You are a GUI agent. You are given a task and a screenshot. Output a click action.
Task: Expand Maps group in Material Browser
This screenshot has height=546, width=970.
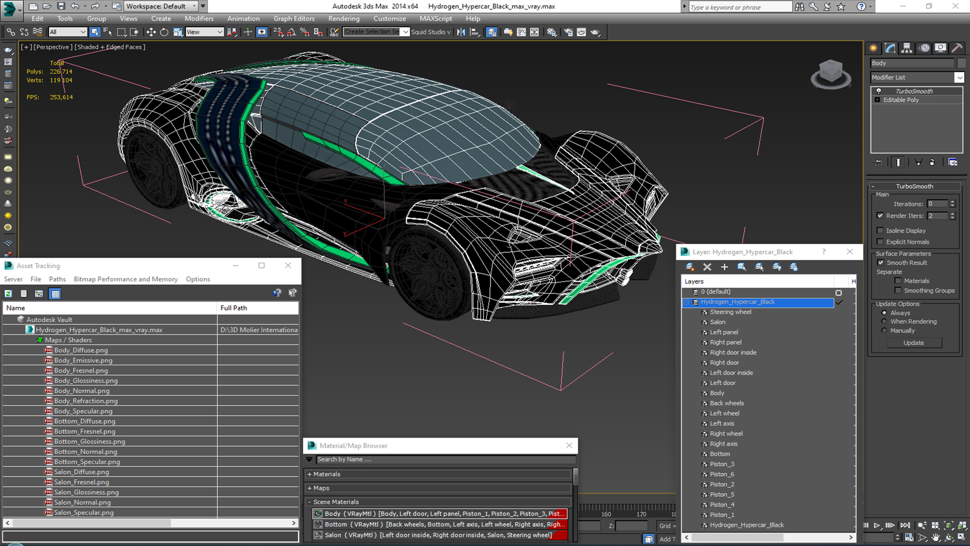[x=310, y=488]
